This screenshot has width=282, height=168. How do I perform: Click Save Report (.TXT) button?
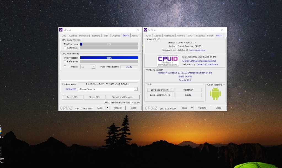pos(161,90)
